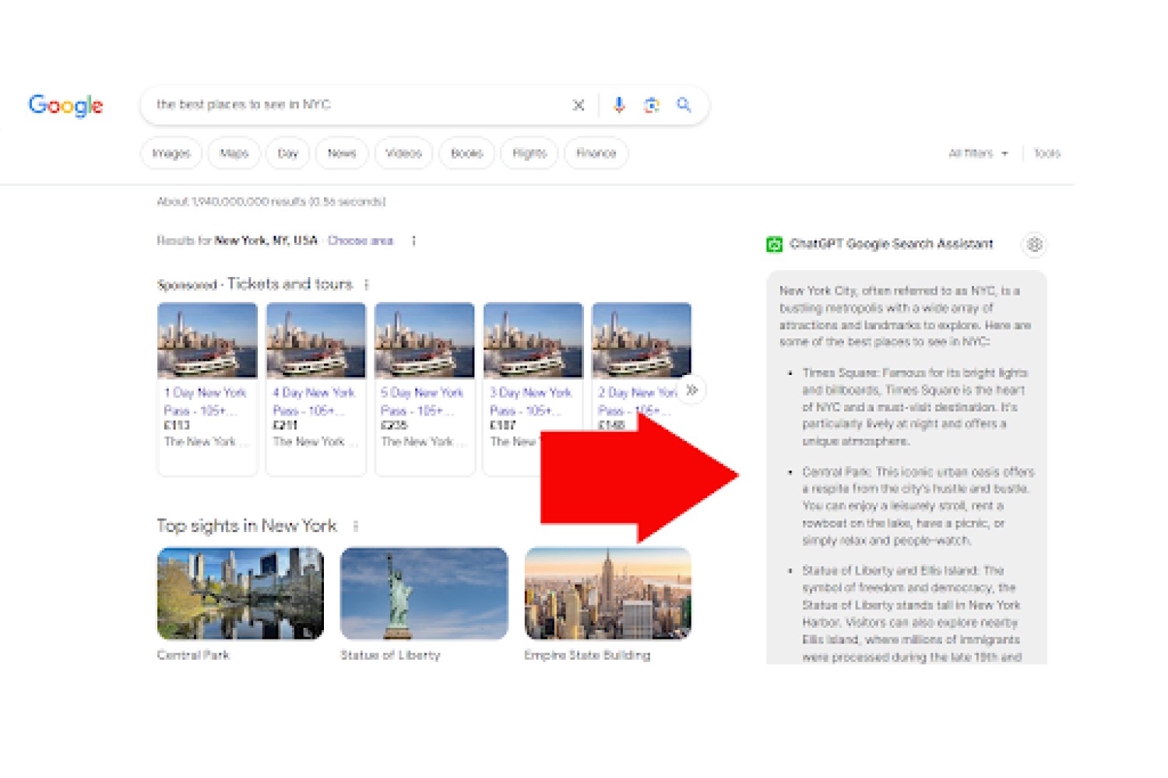This screenshot has width=1168, height=778.
Task: Click the ChatGPT Google Search Assistant title
Action: 892,244
